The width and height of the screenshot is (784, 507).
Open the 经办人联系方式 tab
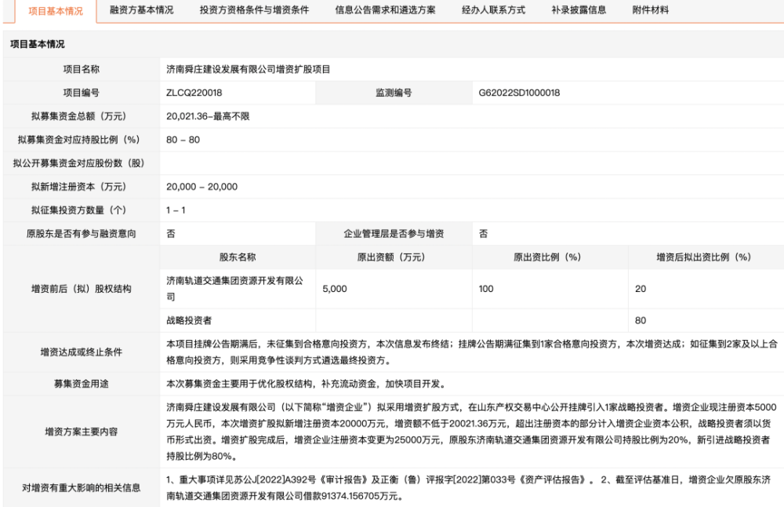(x=492, y=11)
